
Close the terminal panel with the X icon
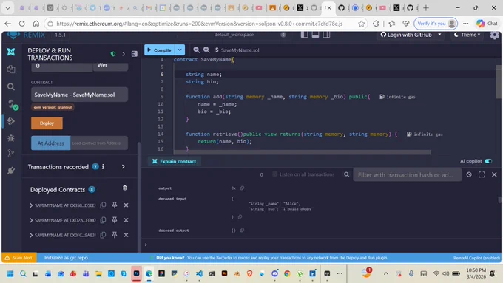[x=494, y=174]
